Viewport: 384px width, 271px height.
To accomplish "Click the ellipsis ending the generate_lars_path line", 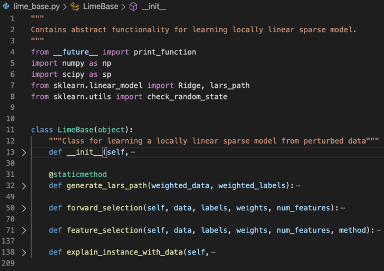I will pos(298,186).
